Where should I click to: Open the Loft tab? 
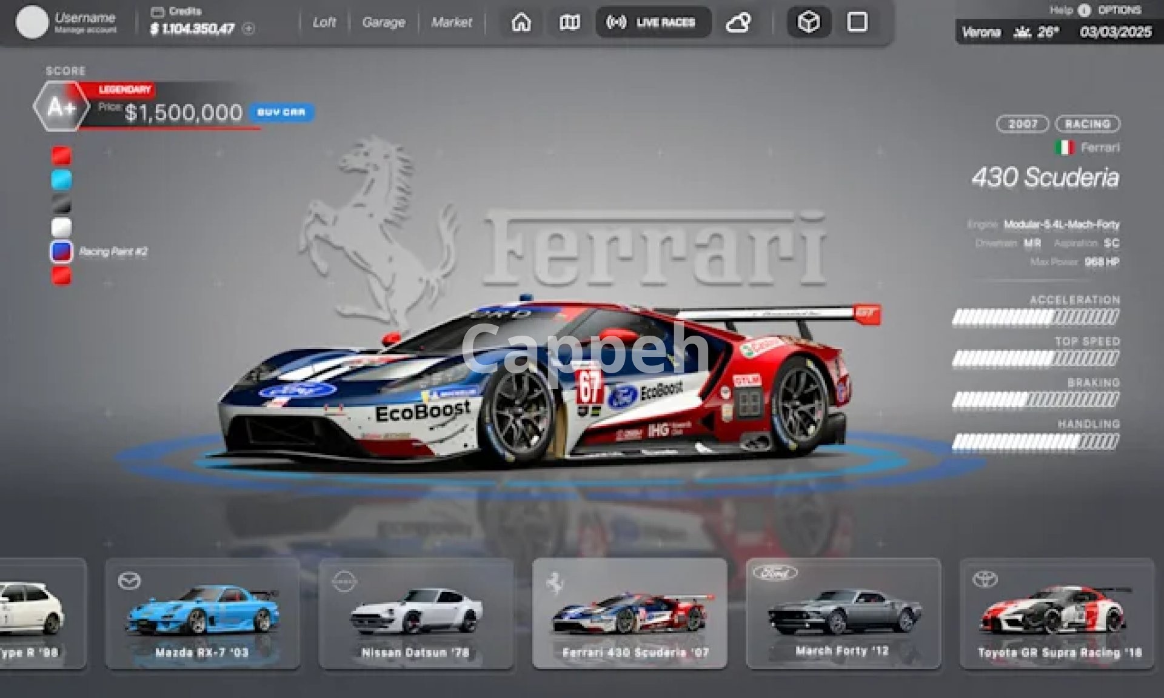tap(324, 22)
